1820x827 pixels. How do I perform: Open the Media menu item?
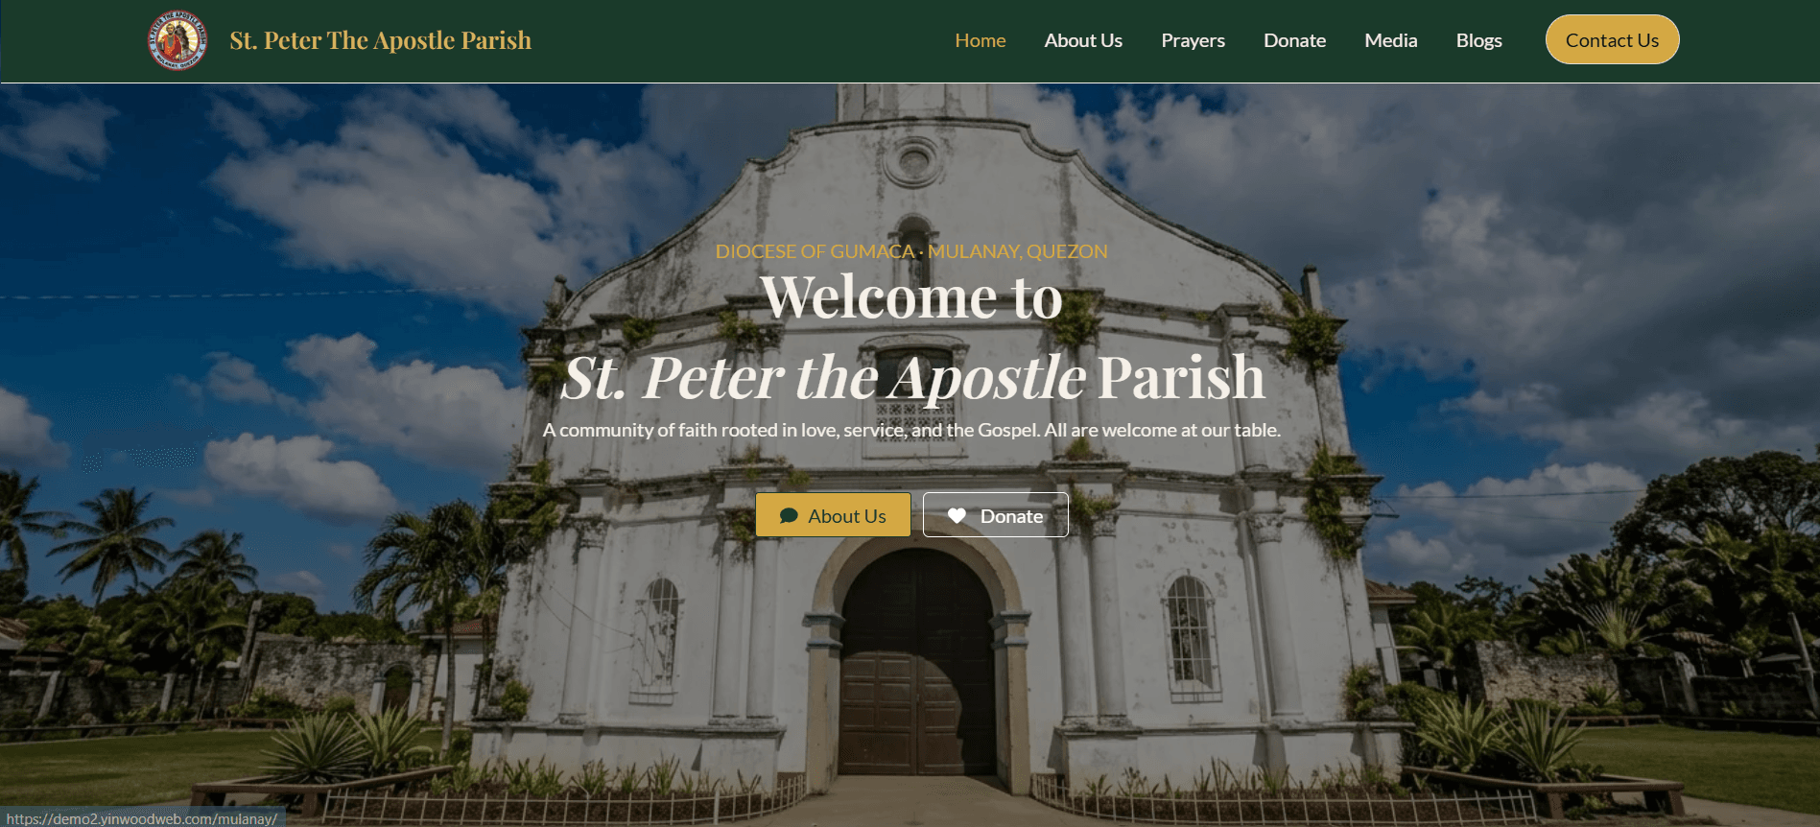[1390, 40]
